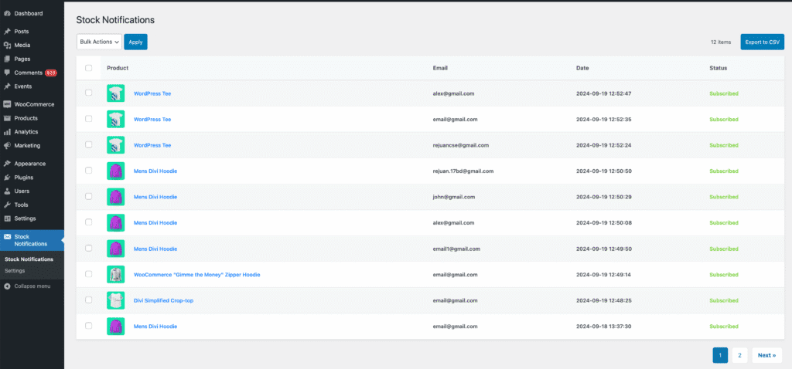Click the Analytics bar chart icon

(7, 132)
